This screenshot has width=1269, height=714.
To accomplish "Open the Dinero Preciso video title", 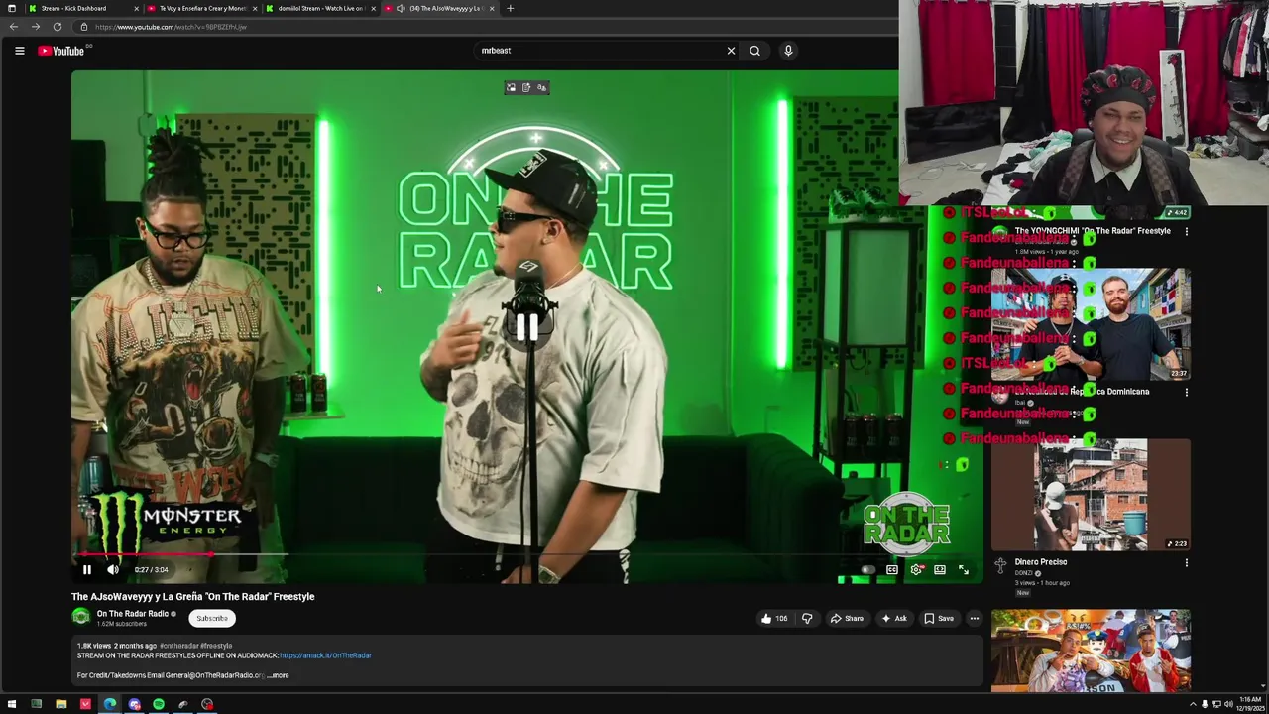I will coord(1041,562).
